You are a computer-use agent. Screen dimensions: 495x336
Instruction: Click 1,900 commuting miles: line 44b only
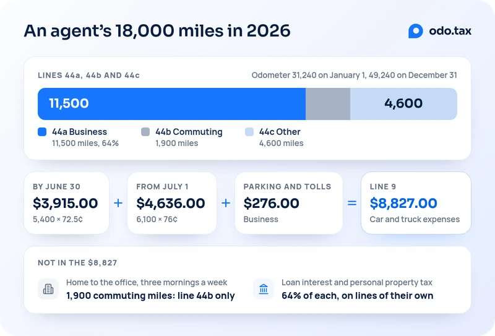150,296
